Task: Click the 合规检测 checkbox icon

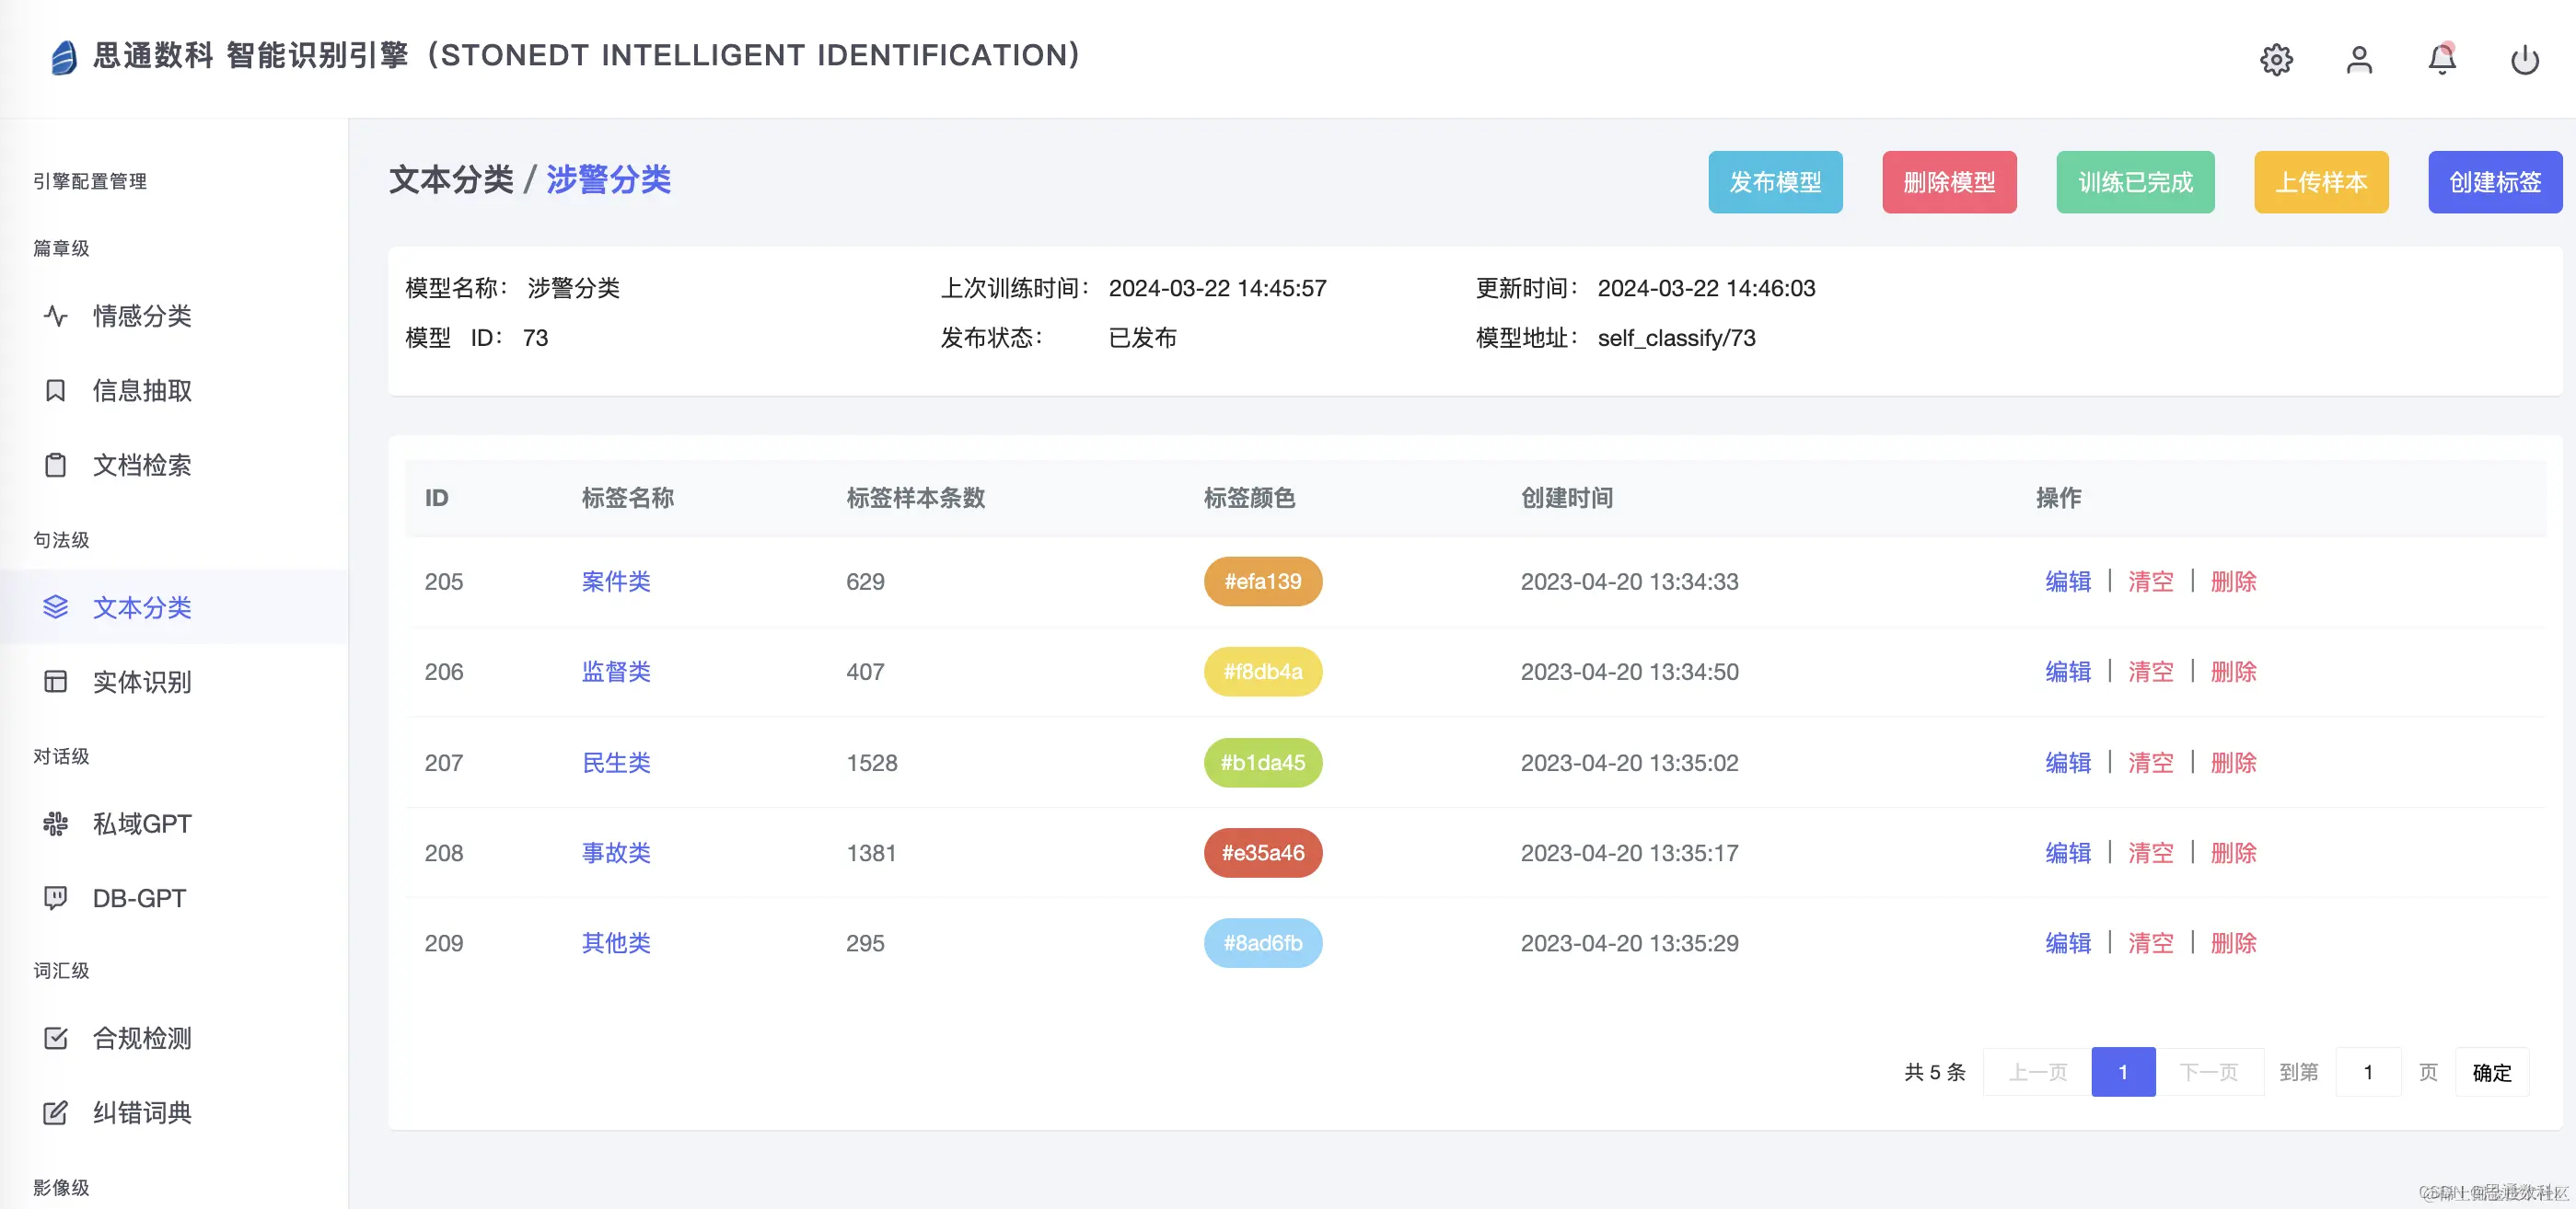Action: (56, 1038)
